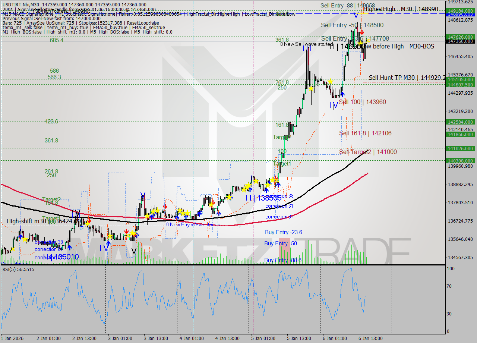
Task: Select the yellow star beside Sell Hunt TP level
Action: (330, 81)
